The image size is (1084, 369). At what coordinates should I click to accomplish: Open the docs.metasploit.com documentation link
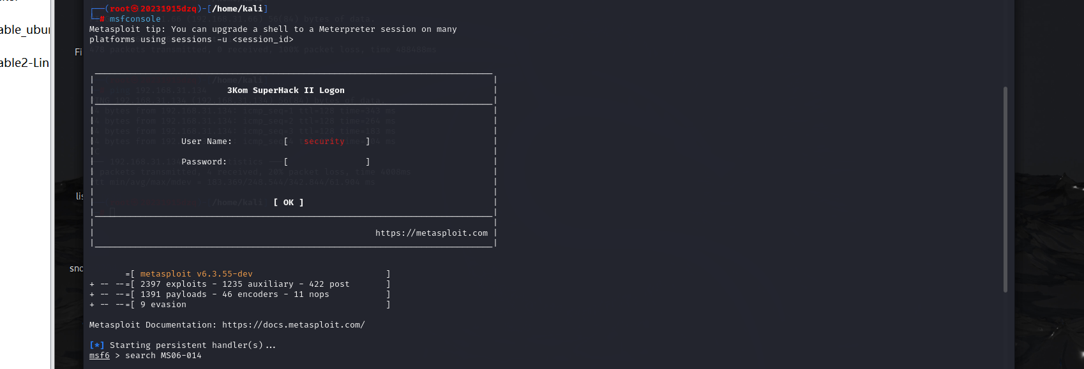point(293,325)
